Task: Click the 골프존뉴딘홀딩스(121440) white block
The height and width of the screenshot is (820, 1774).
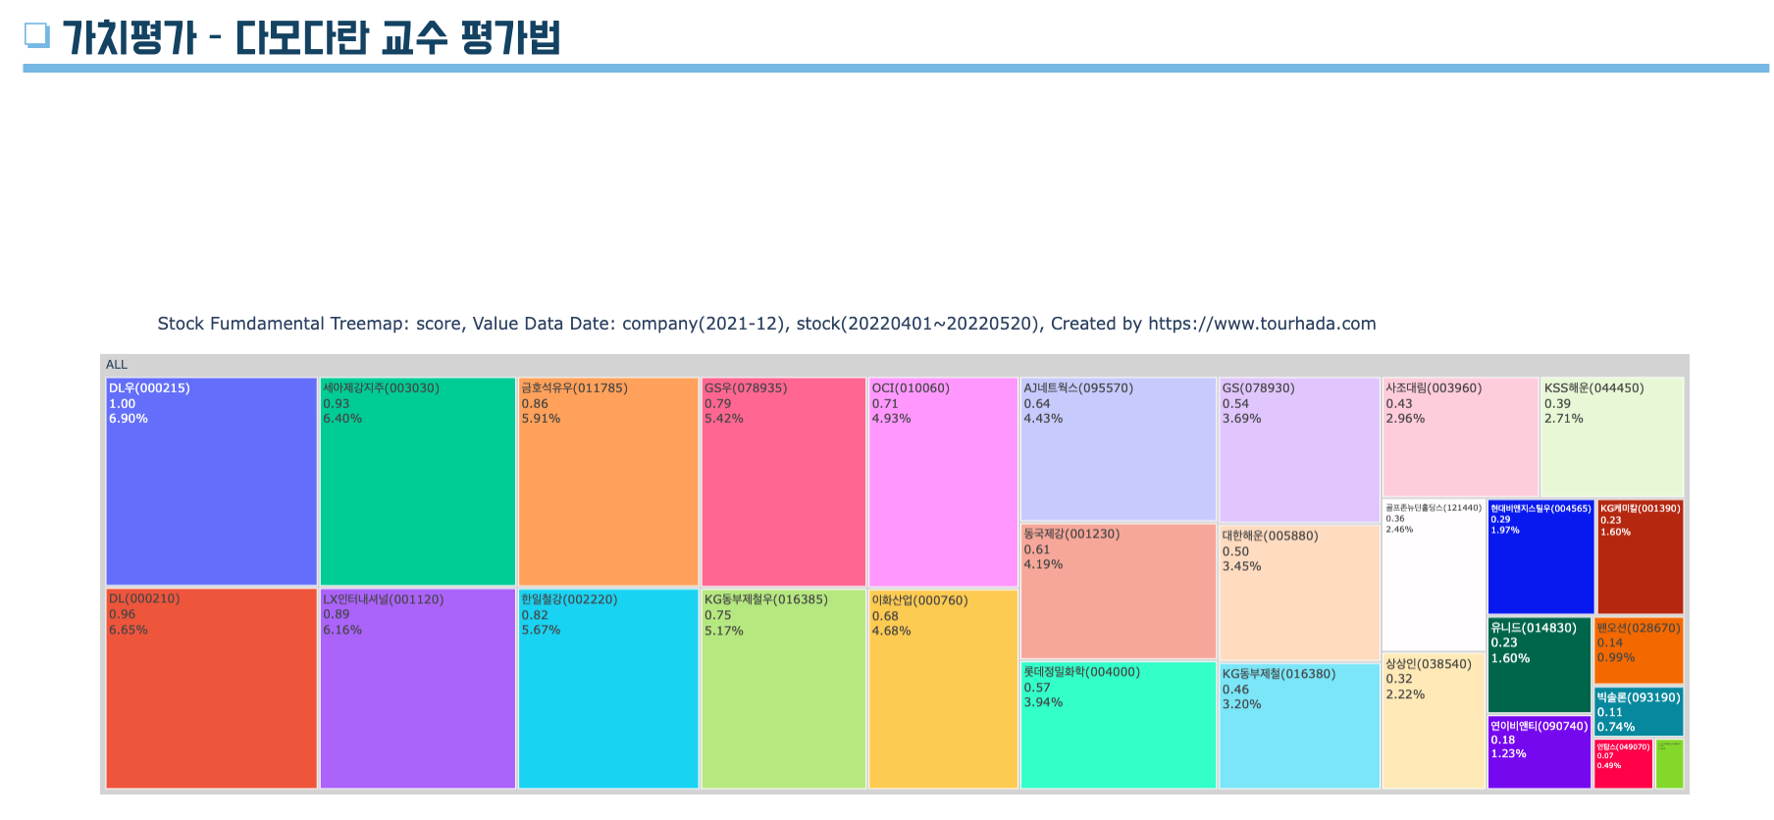Action: 1434,575
